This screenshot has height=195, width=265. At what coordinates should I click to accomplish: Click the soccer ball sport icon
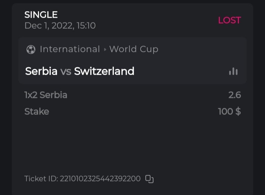31,49
